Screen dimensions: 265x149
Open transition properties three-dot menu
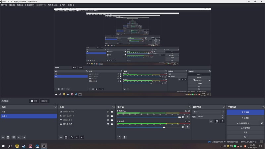pos(222,121)
